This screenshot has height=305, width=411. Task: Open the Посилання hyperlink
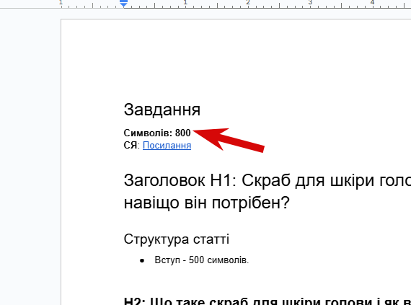pyautogui.click(x=167, y=145)
